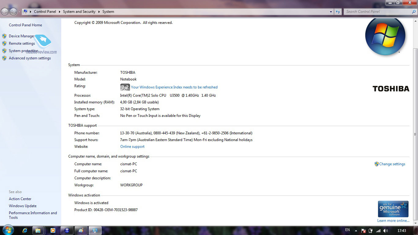This screenshot has width=418, height=235.
Task: Click the taskbar clock showing 17:43
Action: [401, 231]
